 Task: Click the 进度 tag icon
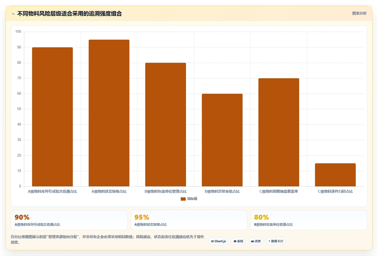252,241
